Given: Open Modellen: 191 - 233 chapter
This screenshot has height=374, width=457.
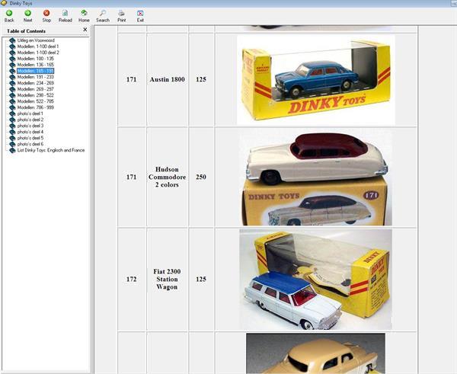Looking at the screenshot, I should point(35,77).
